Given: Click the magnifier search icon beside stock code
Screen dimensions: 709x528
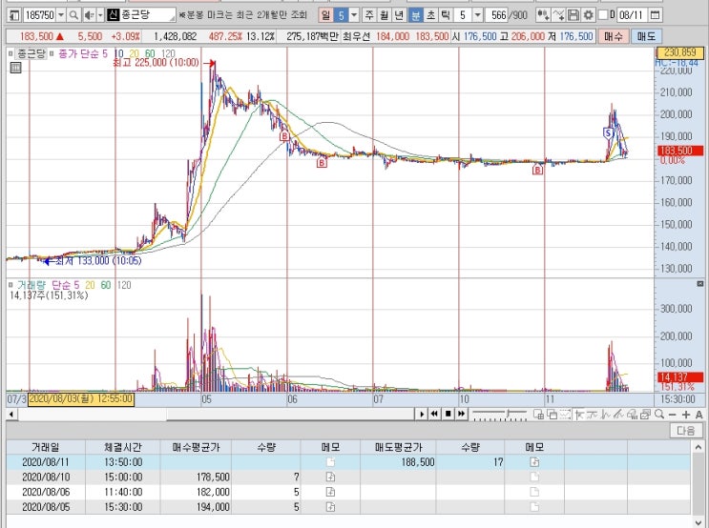Looking at the screenshot, I should tap(73, 15).
